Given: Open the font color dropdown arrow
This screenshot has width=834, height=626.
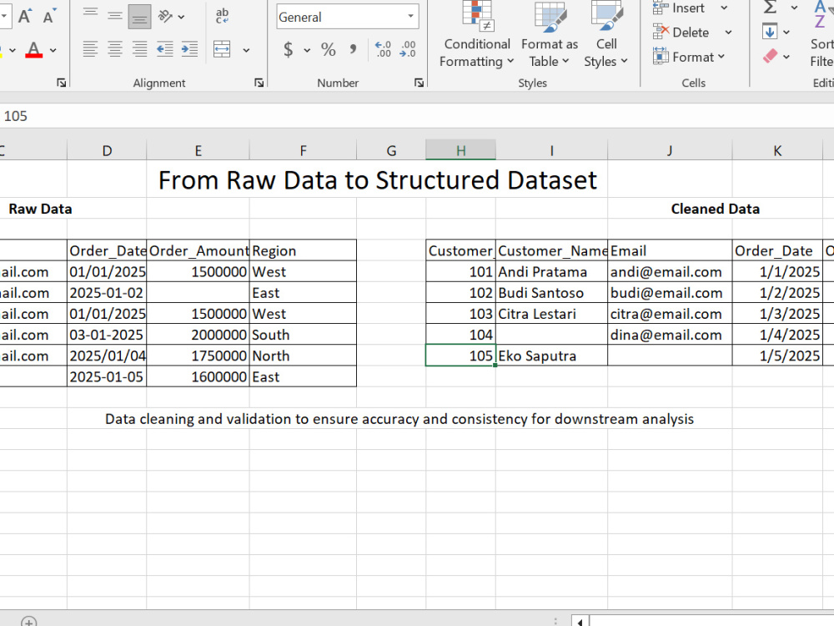Looking at the screenshot, I should click(x=53, y=51).
